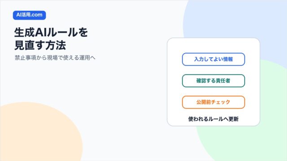Click the word チェック in orange pill
The image size is (287, 161).
(221, 102)
